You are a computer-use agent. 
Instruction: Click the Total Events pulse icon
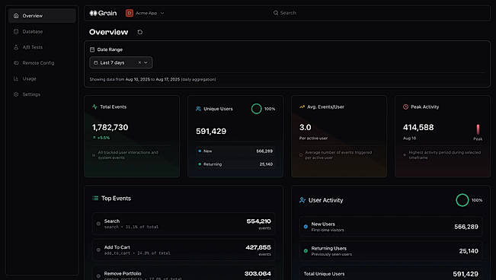tap(94, 107)
